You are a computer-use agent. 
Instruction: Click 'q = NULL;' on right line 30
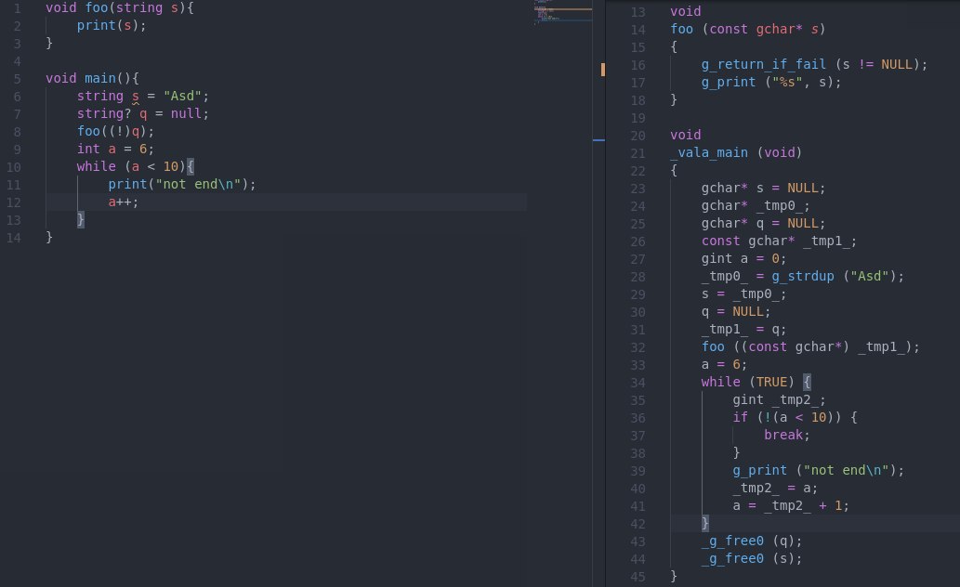pyautogui.click(x=736, y=312)
